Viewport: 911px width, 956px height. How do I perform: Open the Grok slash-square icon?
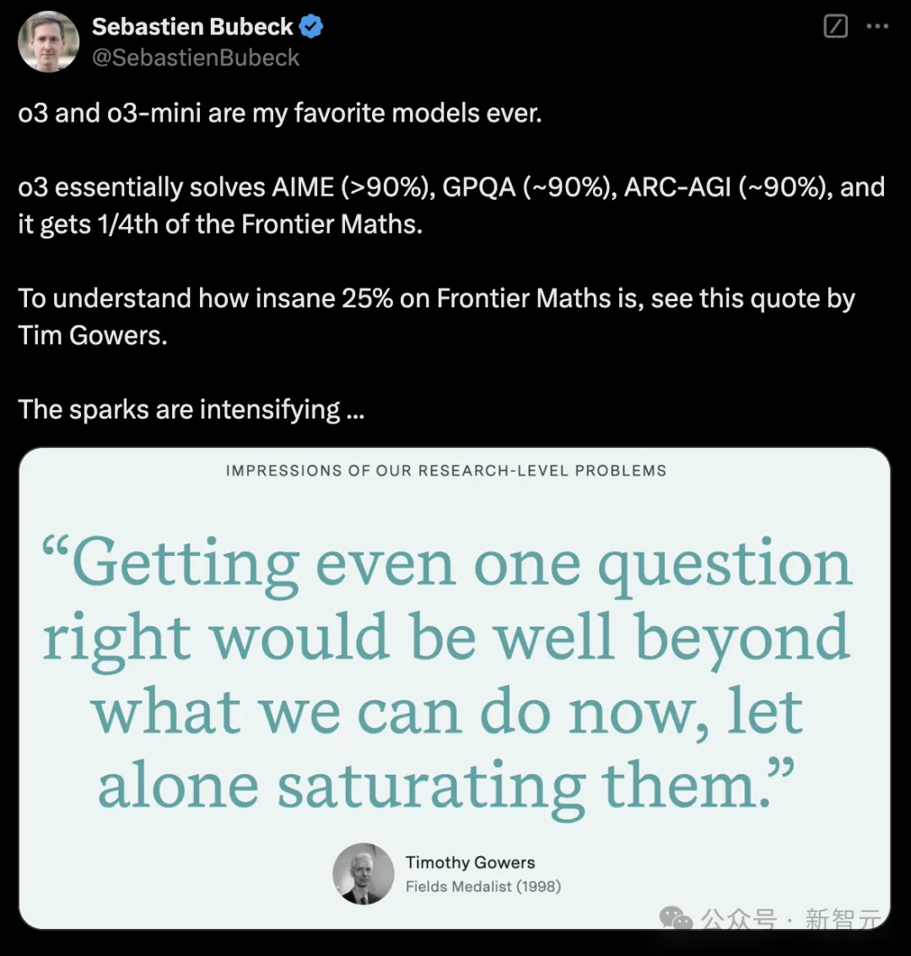(x=835, y=27)
